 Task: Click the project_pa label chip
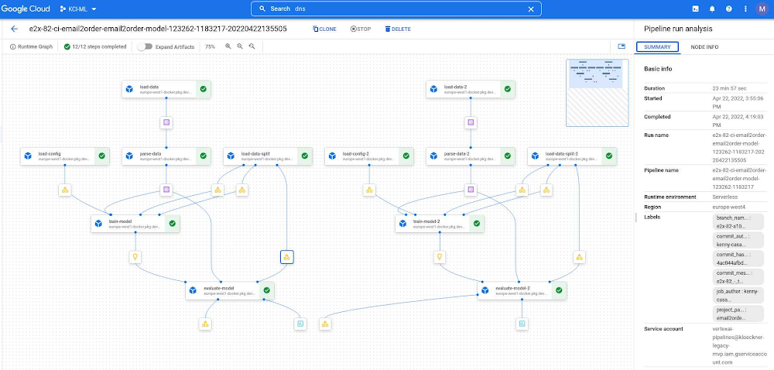[x=738, y=313]
